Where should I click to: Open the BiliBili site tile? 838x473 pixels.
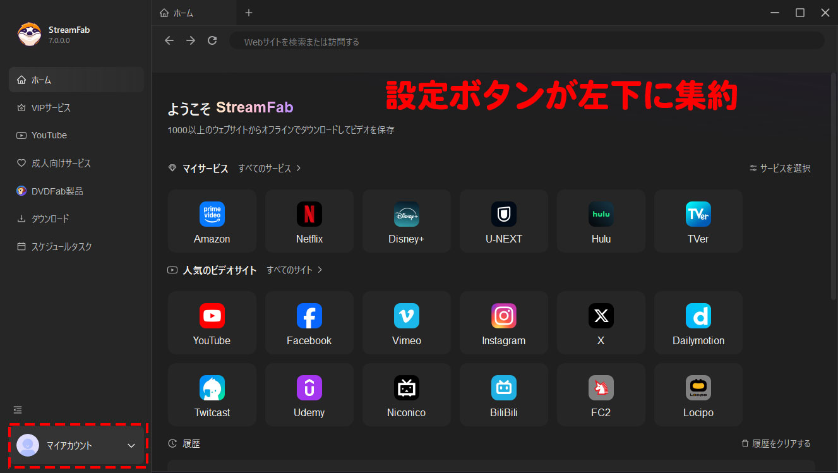pyautogui.click(x=503, y=394)
